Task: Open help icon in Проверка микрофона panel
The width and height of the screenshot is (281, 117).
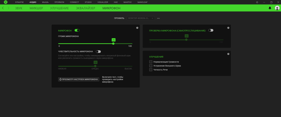Action: click(228, 28)
